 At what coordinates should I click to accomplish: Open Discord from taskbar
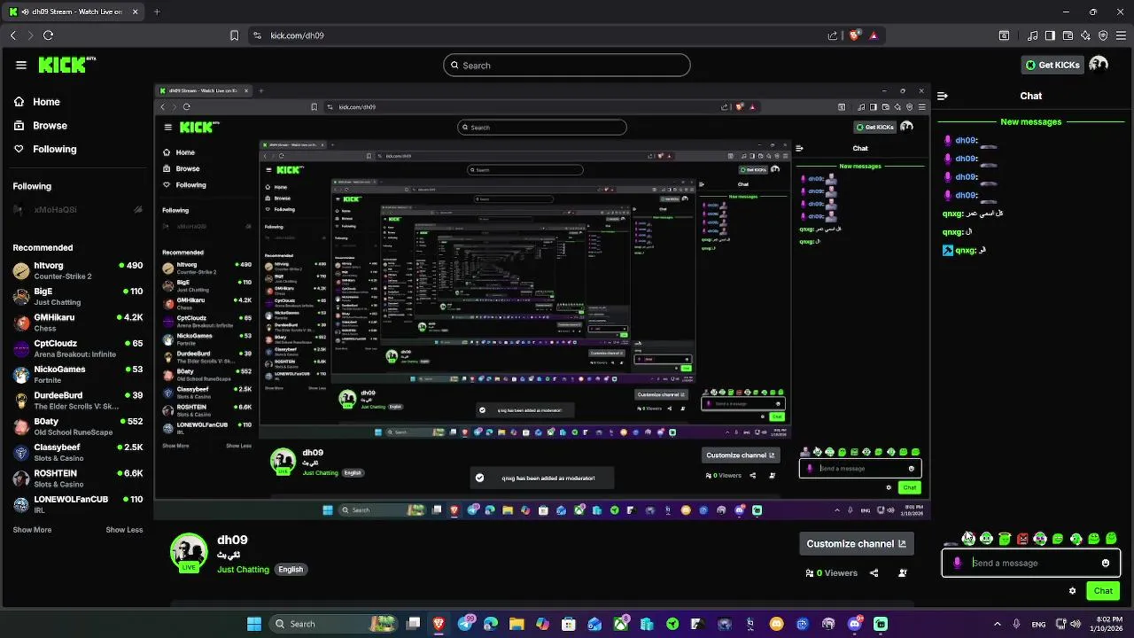pos(855,624)
